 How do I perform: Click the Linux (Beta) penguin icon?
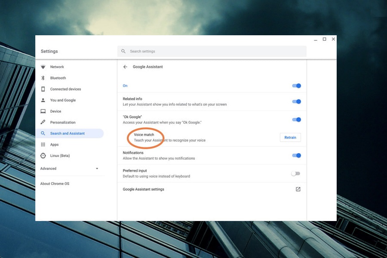click(x=43, y=156)
